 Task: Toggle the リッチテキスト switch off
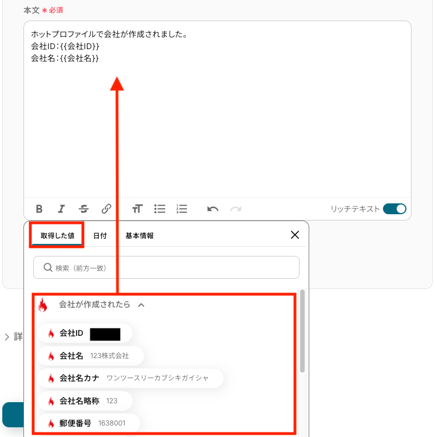click(x=394, y=209)
